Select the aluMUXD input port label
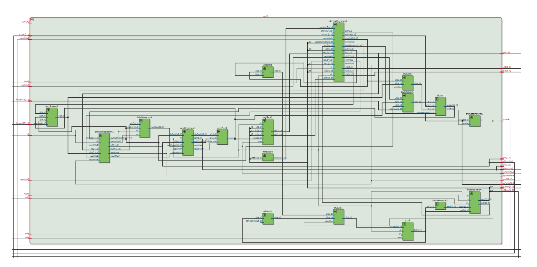The width and height of the screenshot is (537, 267). click(x=25, y=22)
